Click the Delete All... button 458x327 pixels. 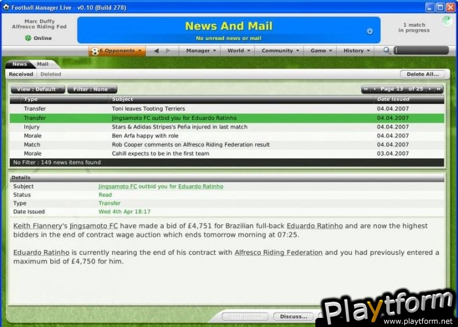423,74
